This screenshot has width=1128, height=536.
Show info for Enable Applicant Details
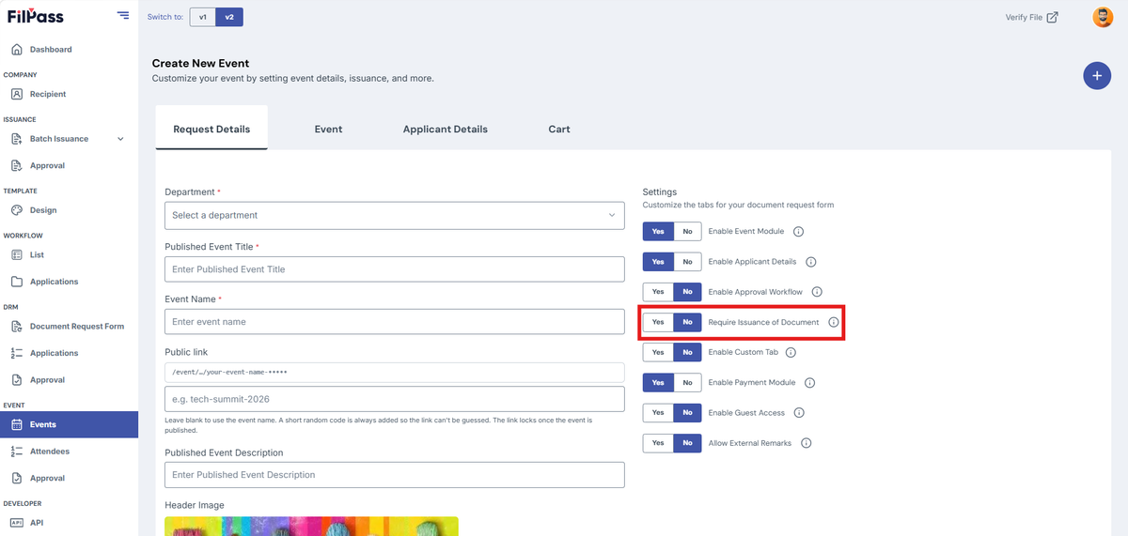[x=811, y=262]
